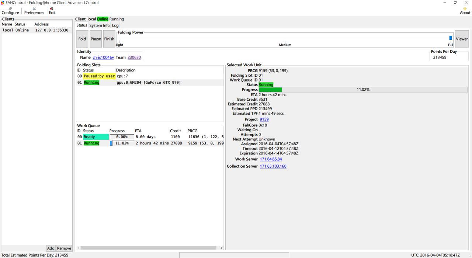The width and height of the screenshot is (472, 258).
Task: Open Preferences from the toolbar
Action: click(34, 11)
